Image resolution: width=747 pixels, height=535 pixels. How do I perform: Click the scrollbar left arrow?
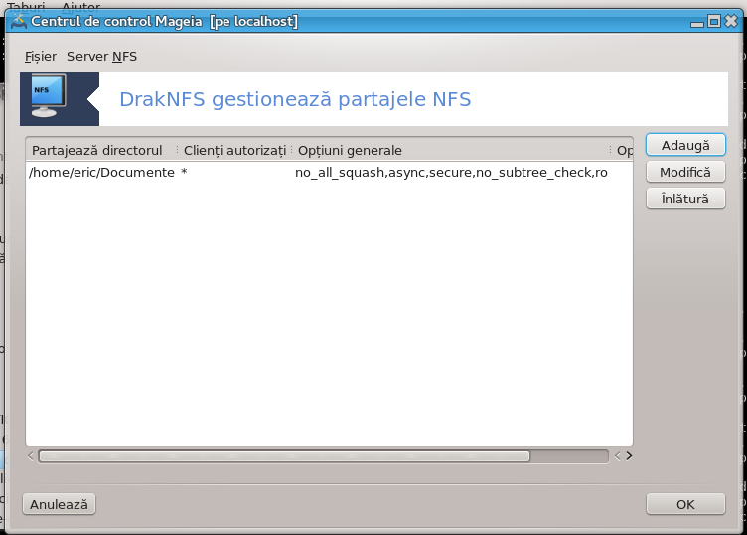31,456
